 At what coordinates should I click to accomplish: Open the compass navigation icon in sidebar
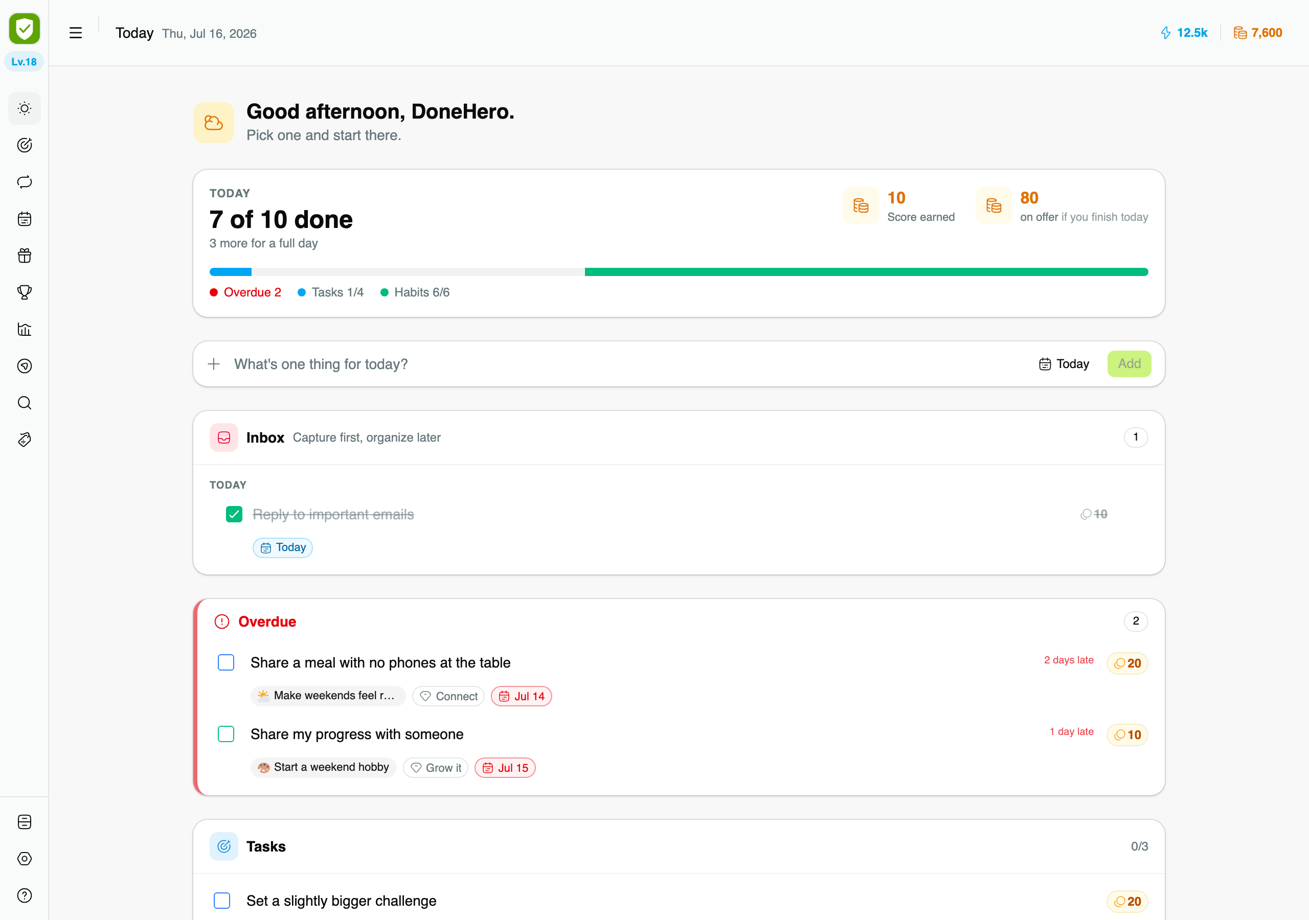[x=25, y=366]
